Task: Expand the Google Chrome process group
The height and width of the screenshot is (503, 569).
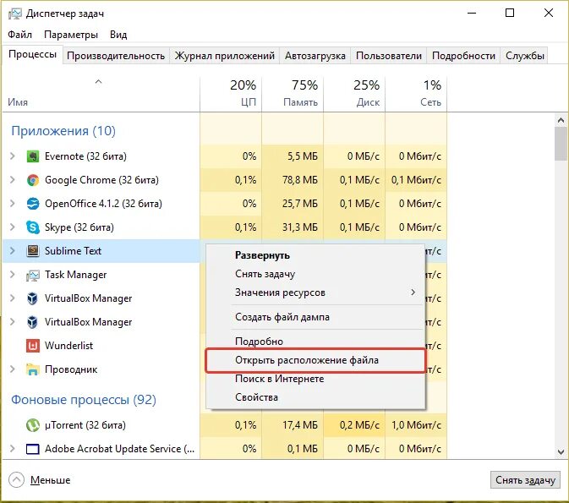Action: pyautogui.click(x=13, y=180)
